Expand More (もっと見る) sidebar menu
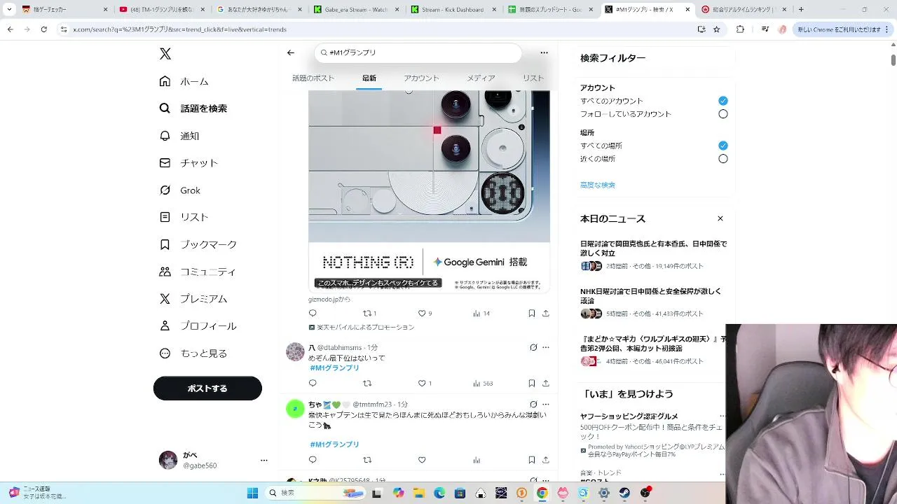 (193, 353)
